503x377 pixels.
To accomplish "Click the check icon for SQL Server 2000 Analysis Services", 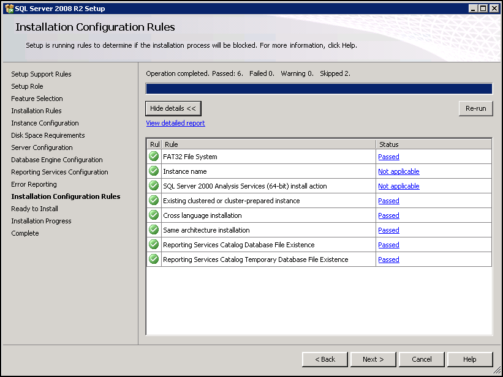I will [x=154, y=186].
